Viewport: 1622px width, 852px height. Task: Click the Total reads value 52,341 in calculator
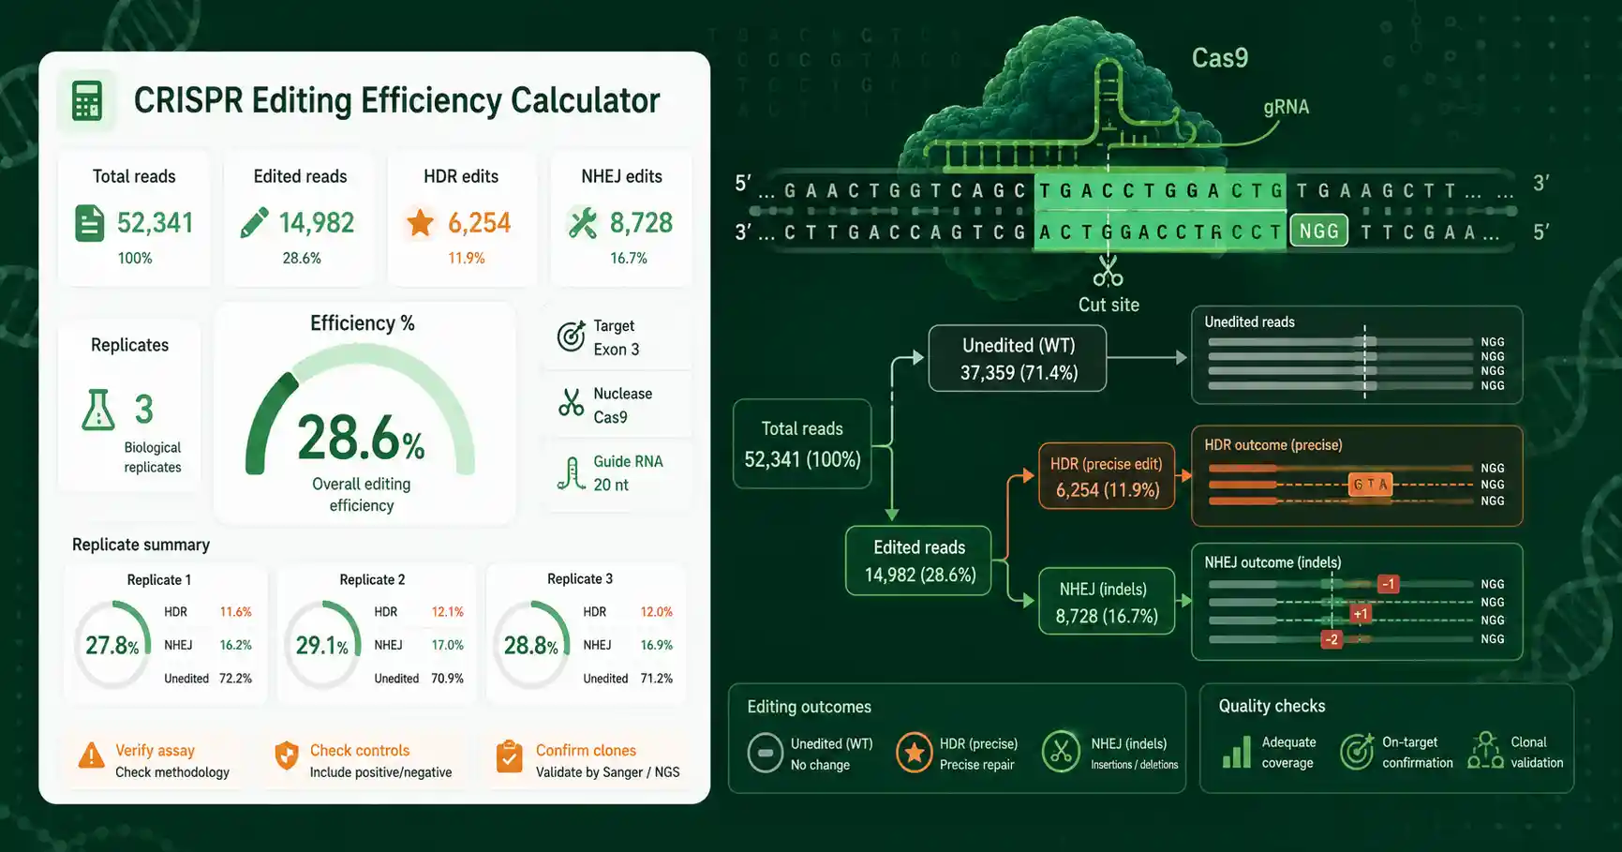click(156, 223)
